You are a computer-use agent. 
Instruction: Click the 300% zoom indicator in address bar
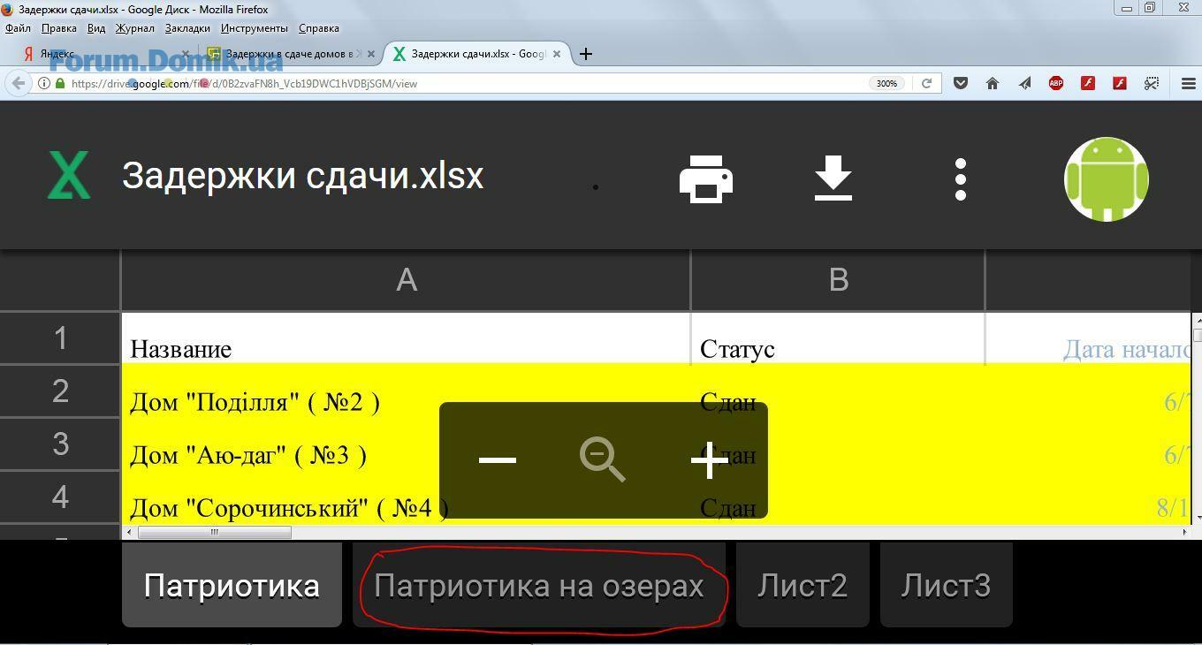coord(886,83)
